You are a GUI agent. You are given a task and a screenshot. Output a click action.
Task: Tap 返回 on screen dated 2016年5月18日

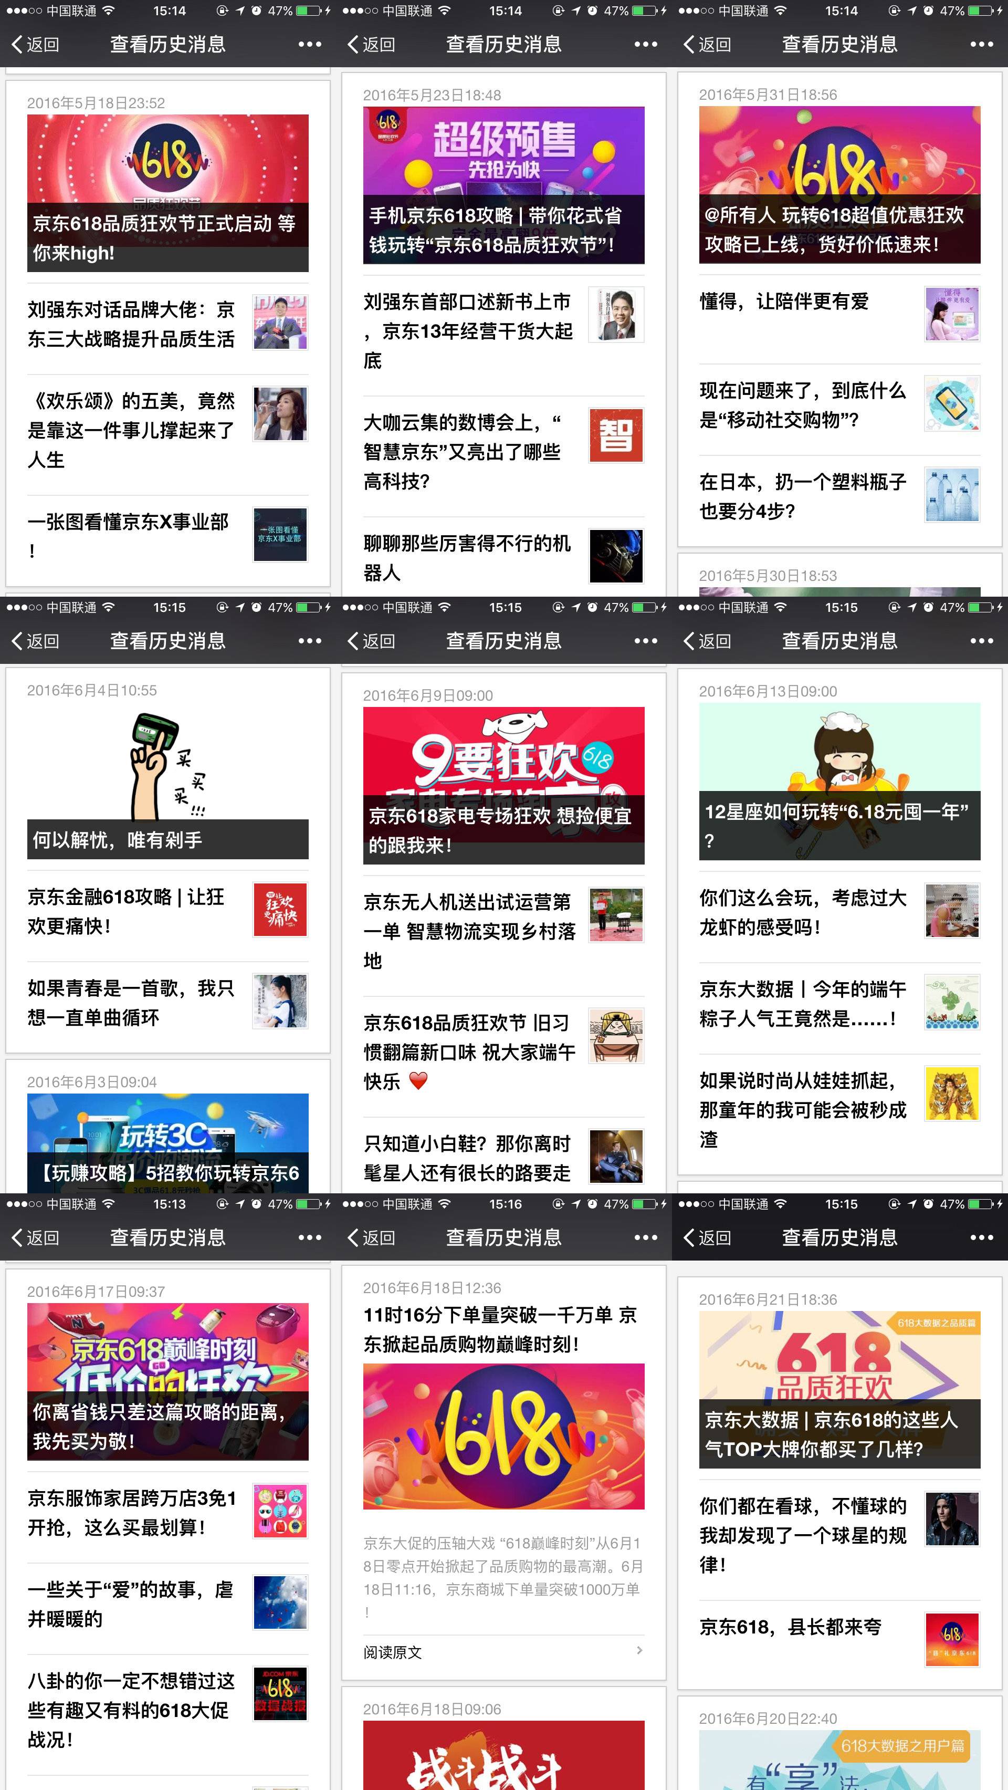(x=35, y=45)
